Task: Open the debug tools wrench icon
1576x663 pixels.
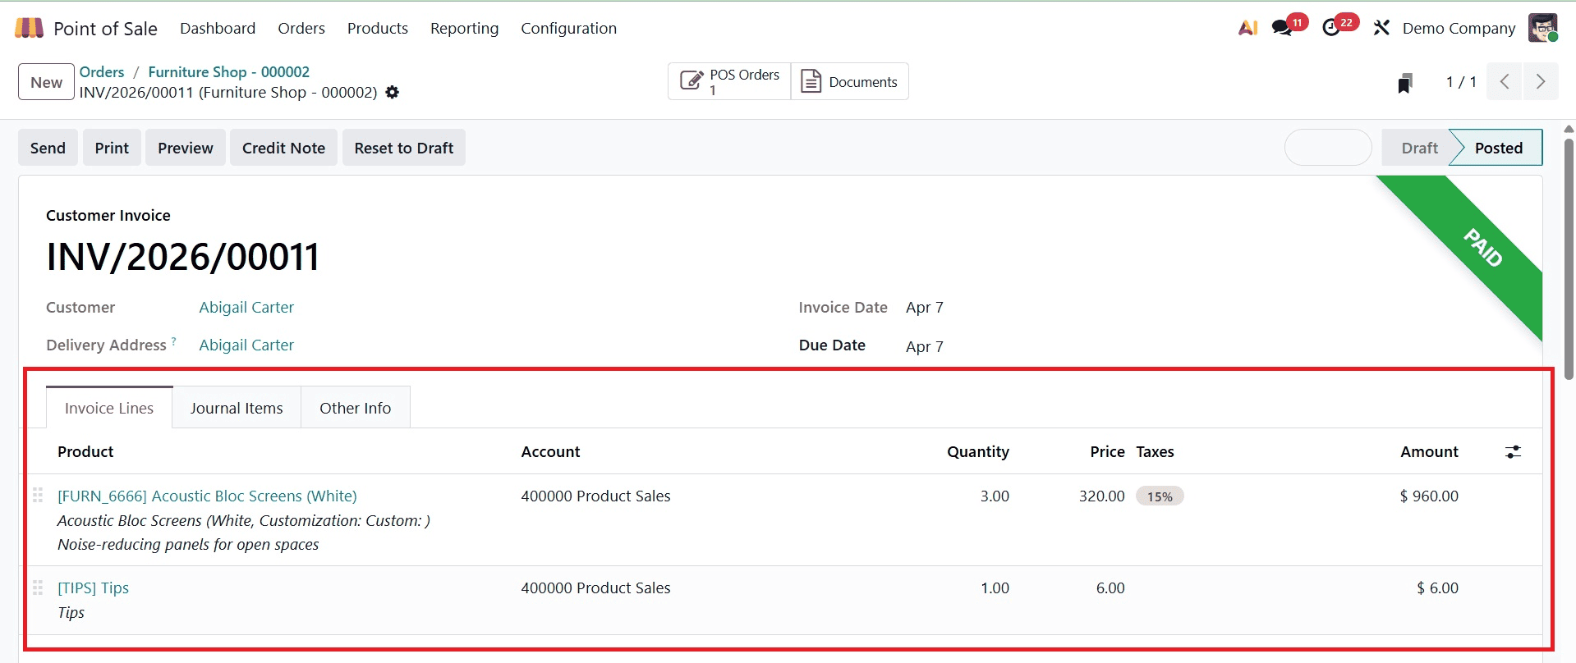Action: [1381, 28]
